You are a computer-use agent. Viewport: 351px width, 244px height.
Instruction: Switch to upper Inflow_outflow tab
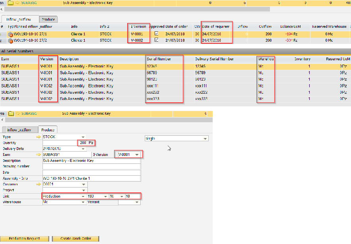click(20, 19)
